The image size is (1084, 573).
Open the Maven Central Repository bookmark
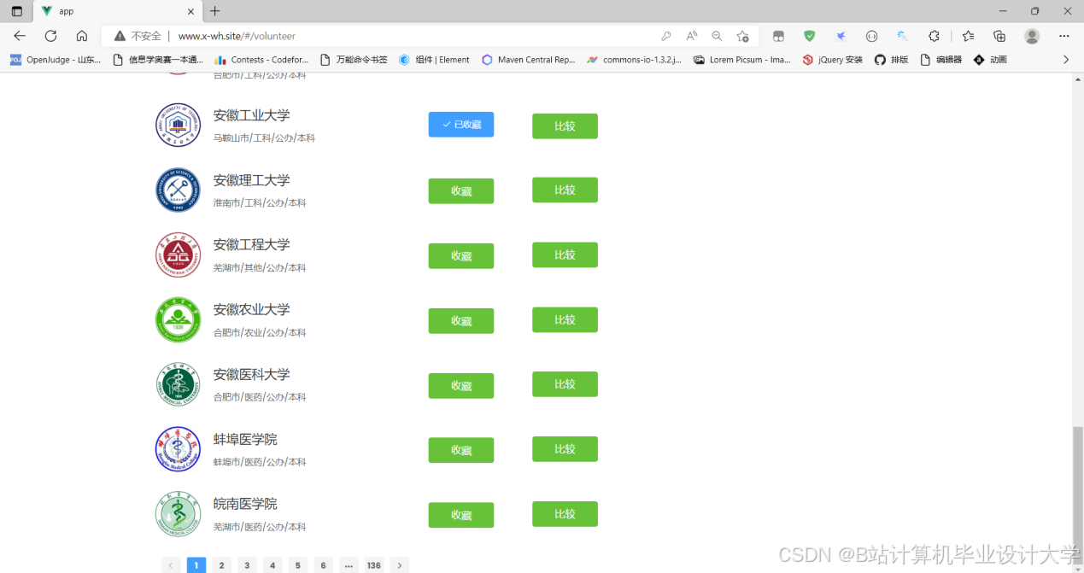[529, 60]
